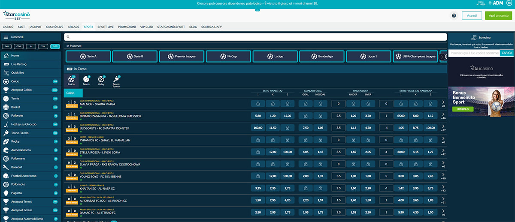Open Rugby sport category
The width and height of the screenshot is (515, 222).
point(30,141)
